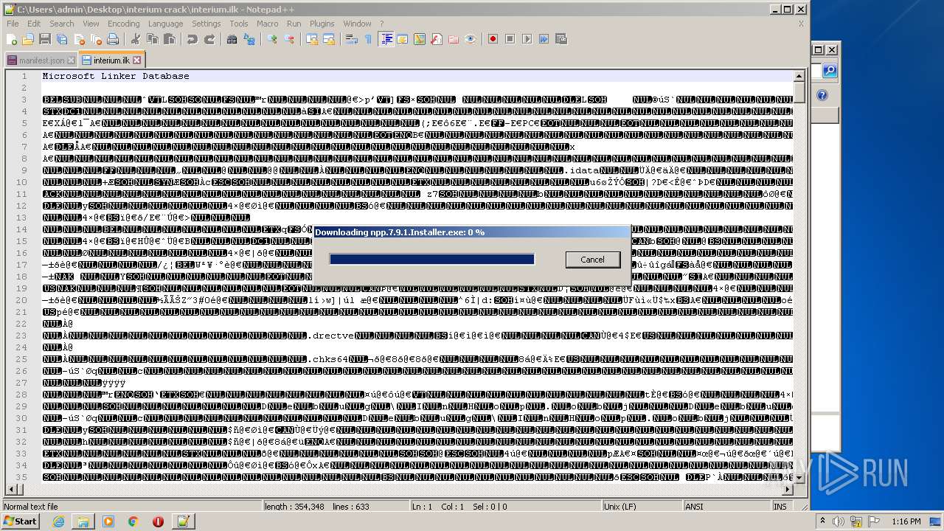Viewport: 944px width, 531px height.
Task: Click the Cut scissors icon
Action: (x=135, y=39)
